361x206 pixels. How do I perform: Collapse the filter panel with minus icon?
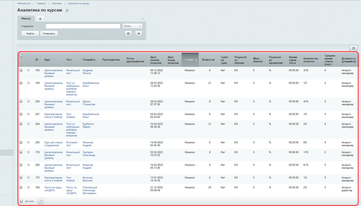pos(143,19)
